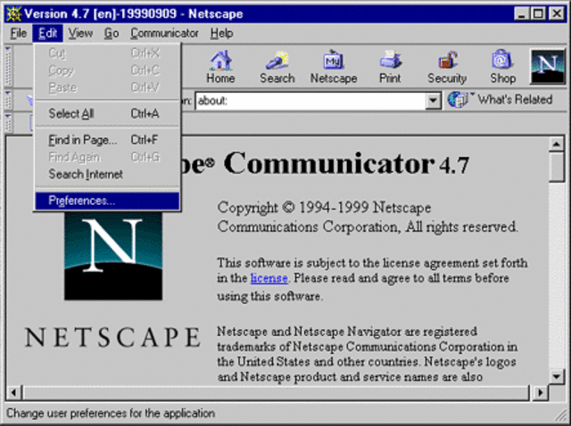Click the Netscape N throbber logo

pyautogui.click(x=547, y=67)
